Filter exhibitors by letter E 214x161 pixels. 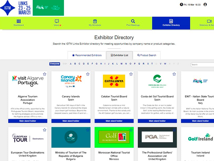(x=88, y=64)
